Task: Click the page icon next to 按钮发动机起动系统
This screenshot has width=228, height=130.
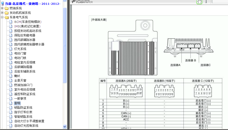Action: [11, 31]
